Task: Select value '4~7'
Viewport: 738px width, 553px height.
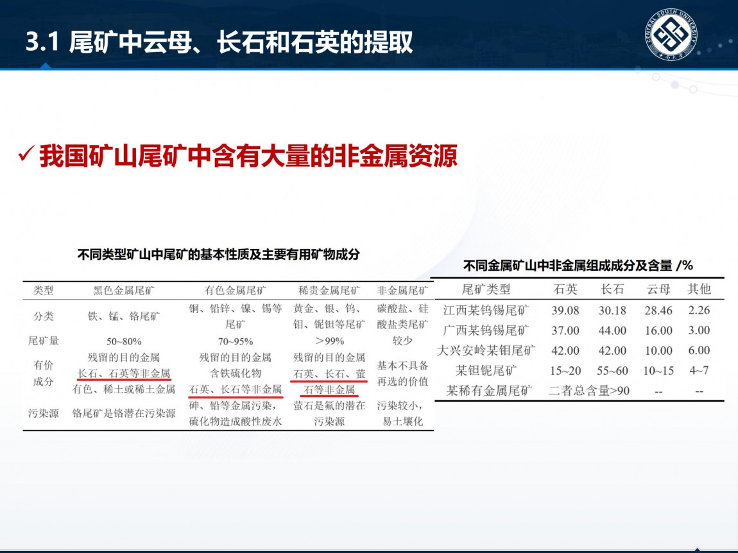Action: click(699, 370)
